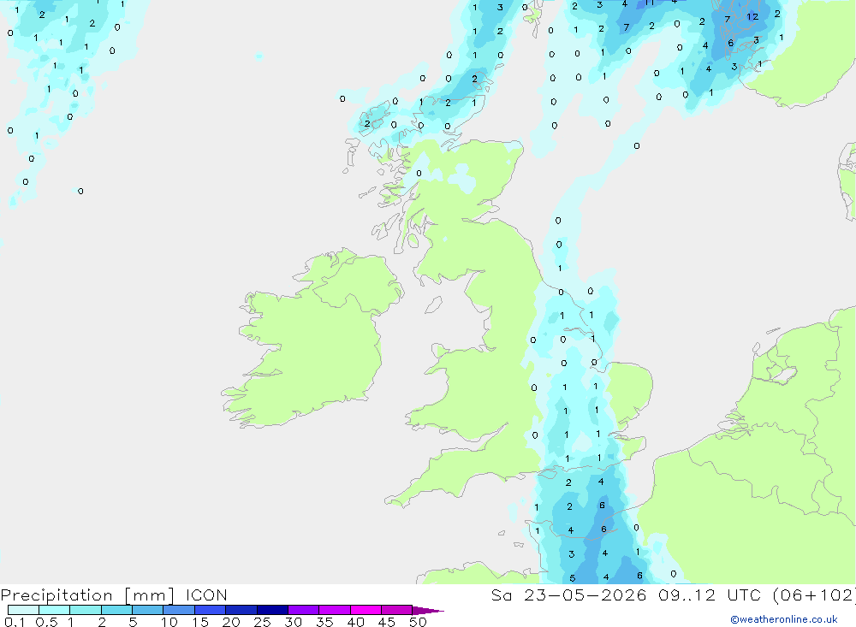Click the '40' legend scale label

click(356, 622)
